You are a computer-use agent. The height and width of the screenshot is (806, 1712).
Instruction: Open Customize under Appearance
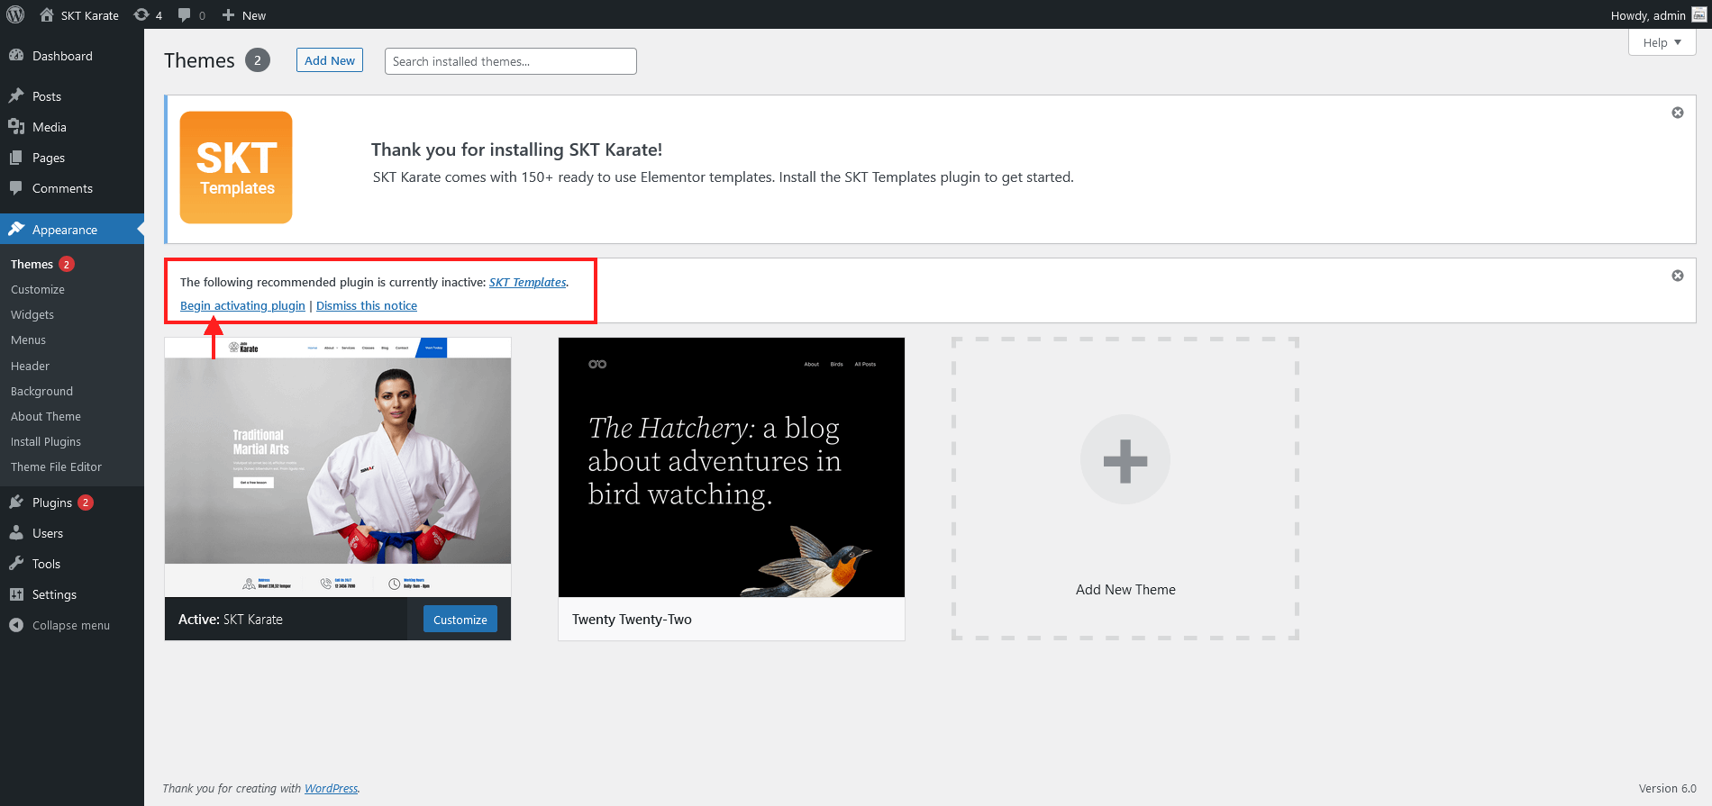pyautogui.click(x=38, y=289)
